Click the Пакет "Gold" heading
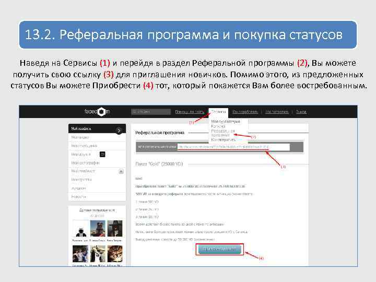Screen dimensions: 376x282 point(159,164)
